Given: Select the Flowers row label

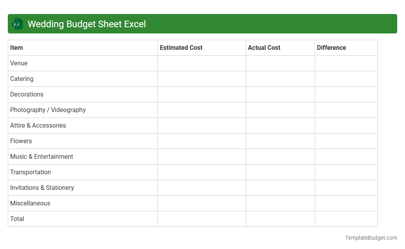Looking at the screenshot, I should pos(21,141).
